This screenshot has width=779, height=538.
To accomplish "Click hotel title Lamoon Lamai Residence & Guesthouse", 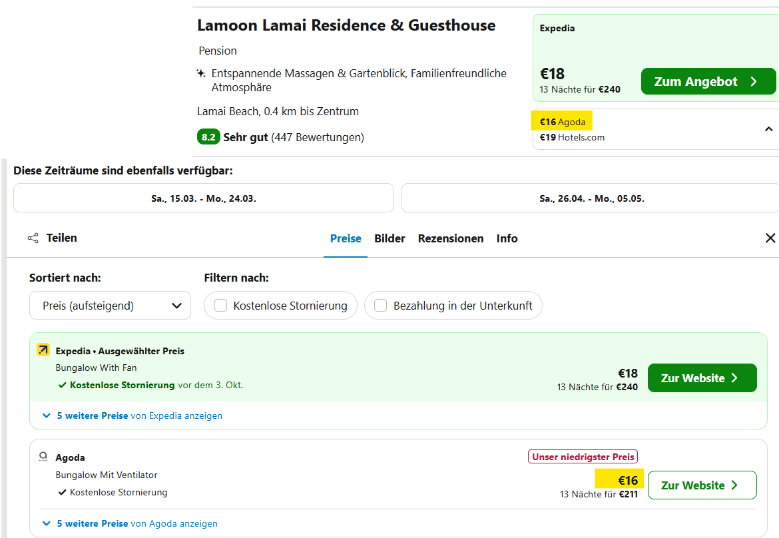I will coord(346,25).
